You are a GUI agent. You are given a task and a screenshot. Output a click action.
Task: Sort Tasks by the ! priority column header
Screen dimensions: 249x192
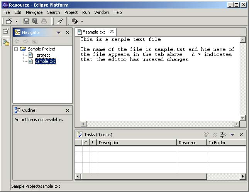point(93,143)
